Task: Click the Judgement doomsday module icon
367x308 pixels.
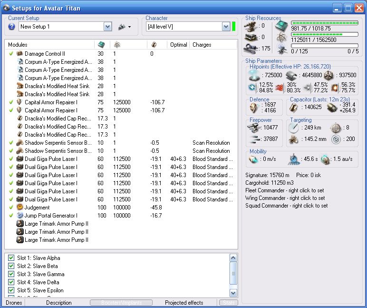Action: pos(20,208)
